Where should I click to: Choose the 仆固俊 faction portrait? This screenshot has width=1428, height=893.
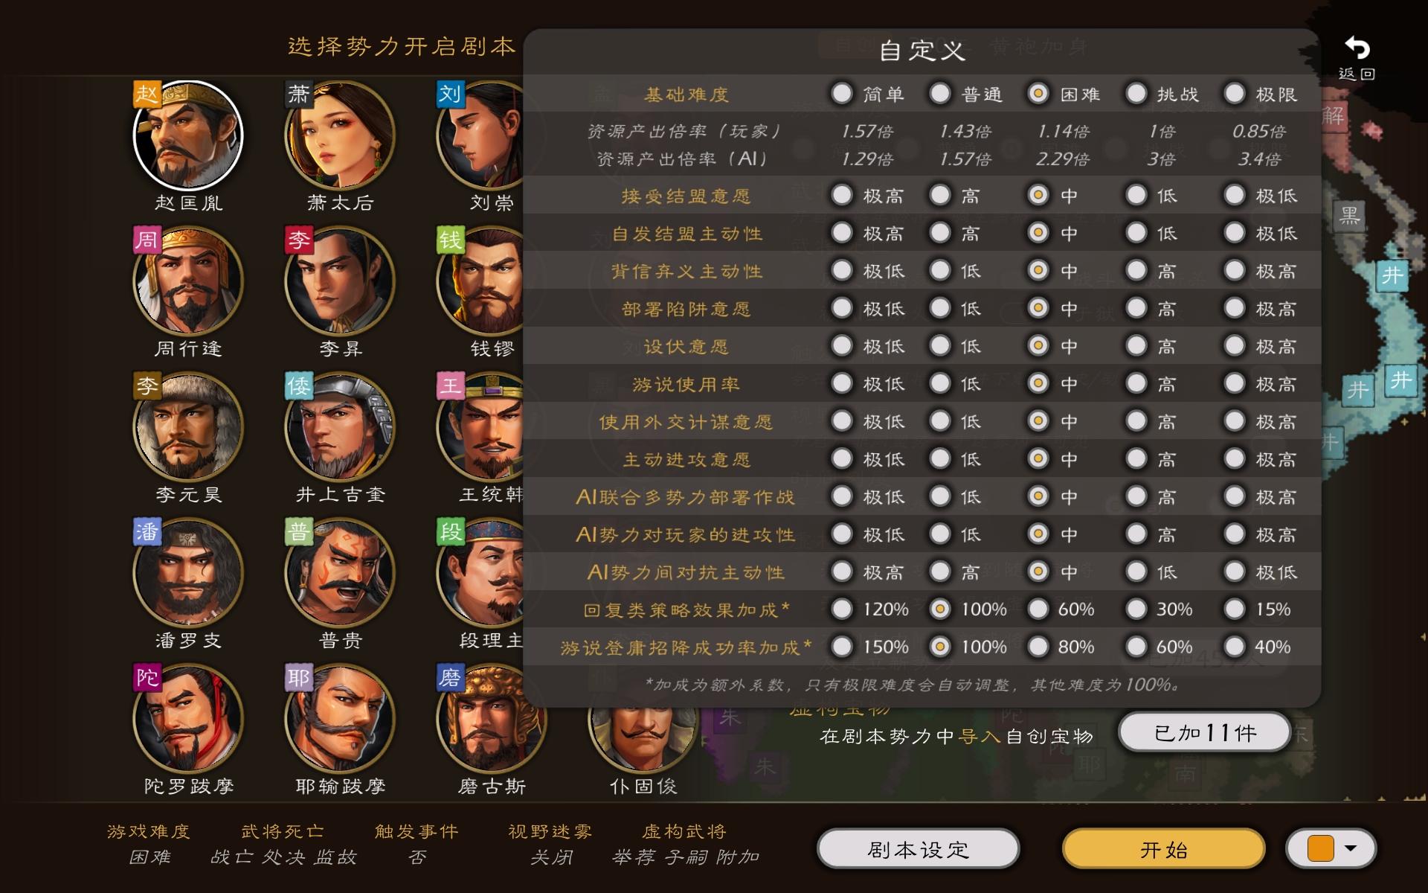tap(643, 737)
